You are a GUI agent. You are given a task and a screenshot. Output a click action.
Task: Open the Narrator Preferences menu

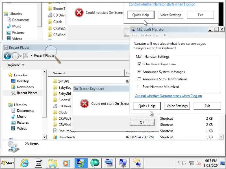click(x=150, y=35)
